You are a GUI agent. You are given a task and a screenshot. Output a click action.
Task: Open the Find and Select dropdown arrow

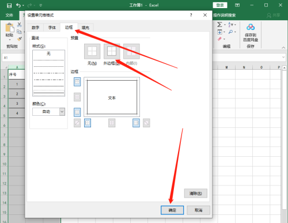click(235, 32)
